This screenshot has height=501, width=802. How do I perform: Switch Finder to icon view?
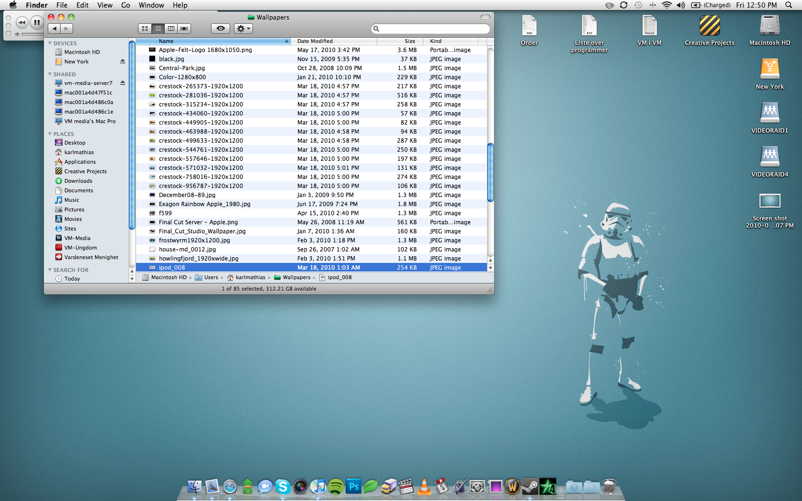click(x=145, y=29)
